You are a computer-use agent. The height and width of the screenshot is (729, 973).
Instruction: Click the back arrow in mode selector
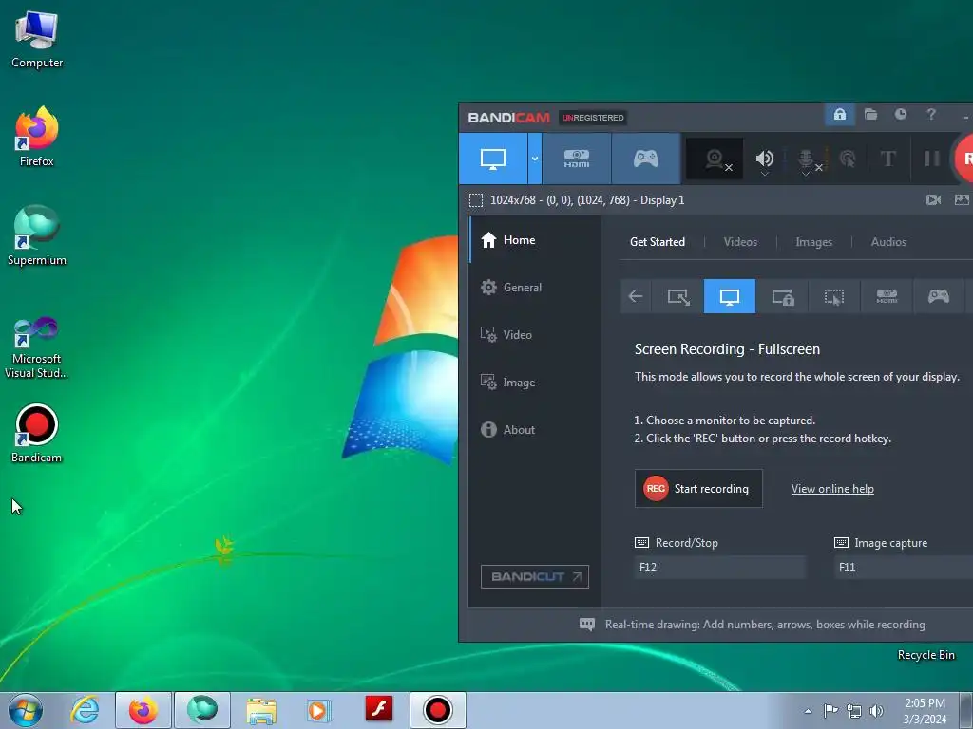tap(636, 296)
